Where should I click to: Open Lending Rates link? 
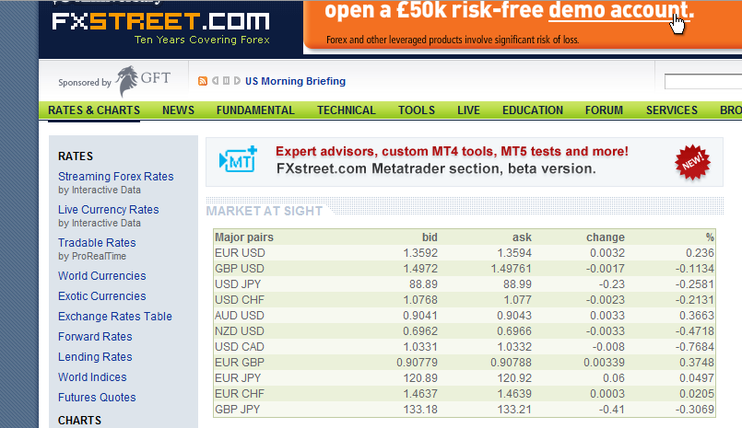click(95, 357)
